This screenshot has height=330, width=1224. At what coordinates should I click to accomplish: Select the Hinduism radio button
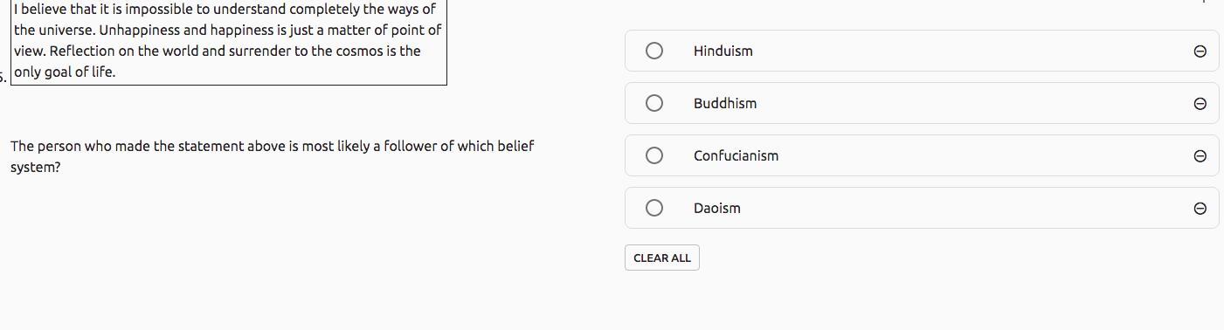click(654, 51)
